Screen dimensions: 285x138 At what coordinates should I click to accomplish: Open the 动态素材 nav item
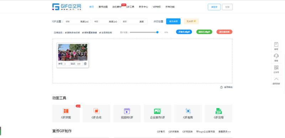pyautogui.click(x=117, y=7)
